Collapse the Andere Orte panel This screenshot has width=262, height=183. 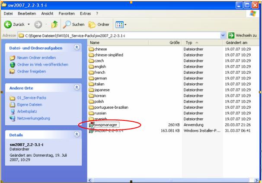pos(77,87)
